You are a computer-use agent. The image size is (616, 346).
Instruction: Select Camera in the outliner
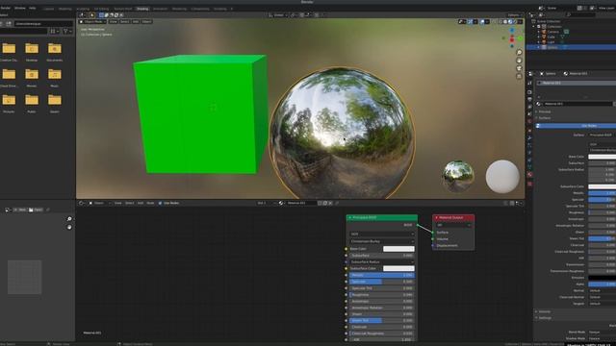pyautogui.click(x=553, y=32)
